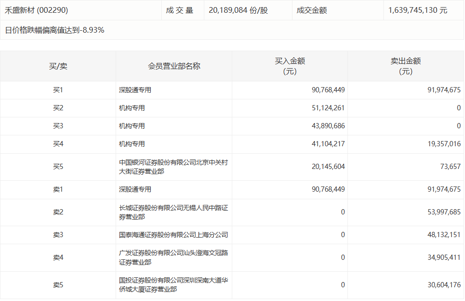Click the 买入金额 column header
Viewport: 465px width, 301px height.
pos(290,66)
